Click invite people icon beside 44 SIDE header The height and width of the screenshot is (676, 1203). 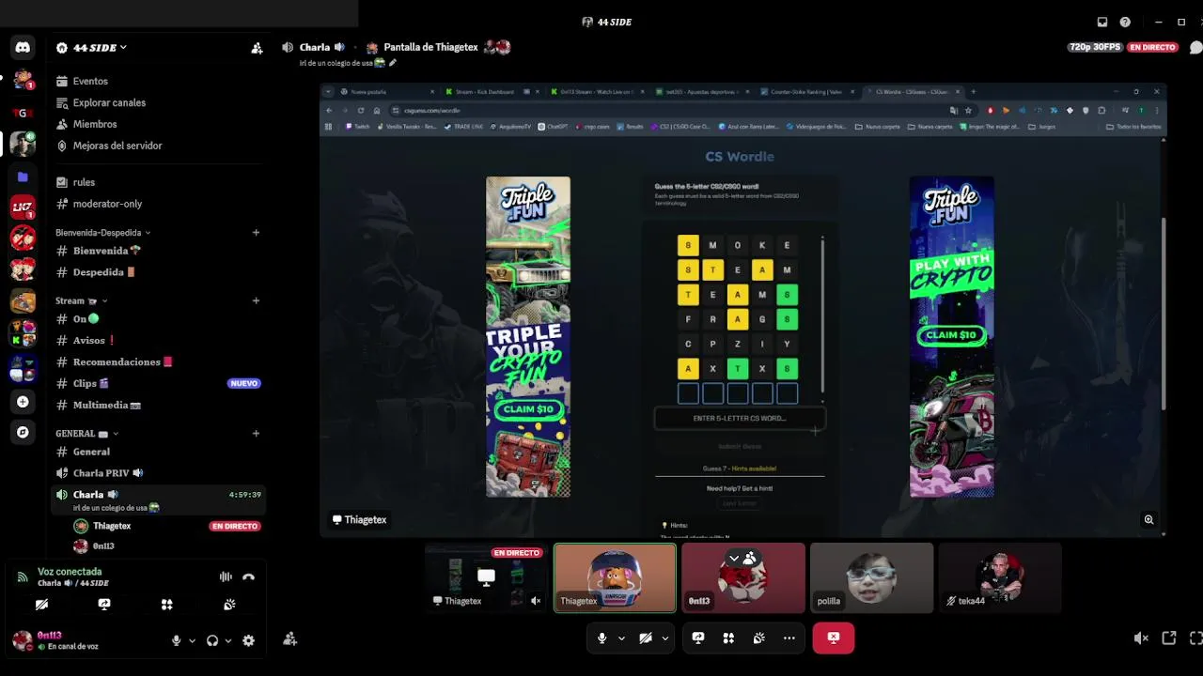(x=257, y=48)
